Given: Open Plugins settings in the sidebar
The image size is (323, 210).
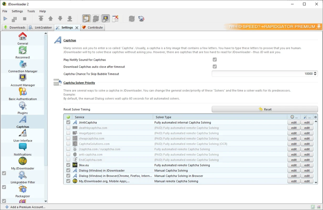Looking at the screenshot, I should pyautogui.click(x=23, y=108).
